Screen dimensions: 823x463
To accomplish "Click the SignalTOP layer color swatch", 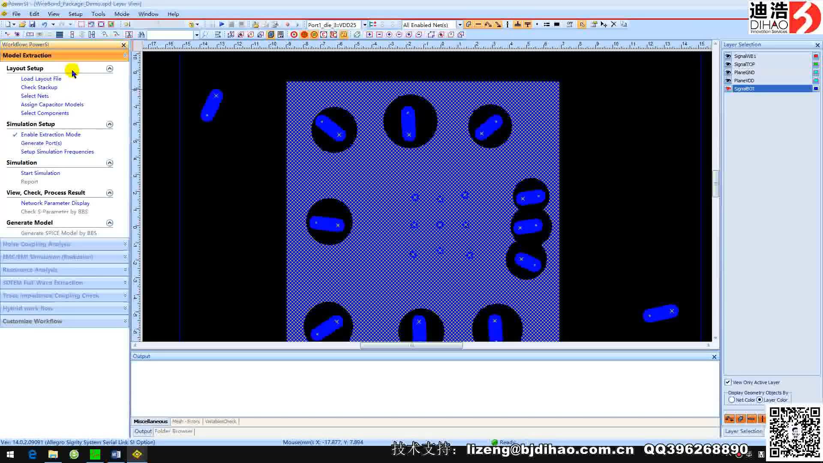I will [x=816, y=64].
